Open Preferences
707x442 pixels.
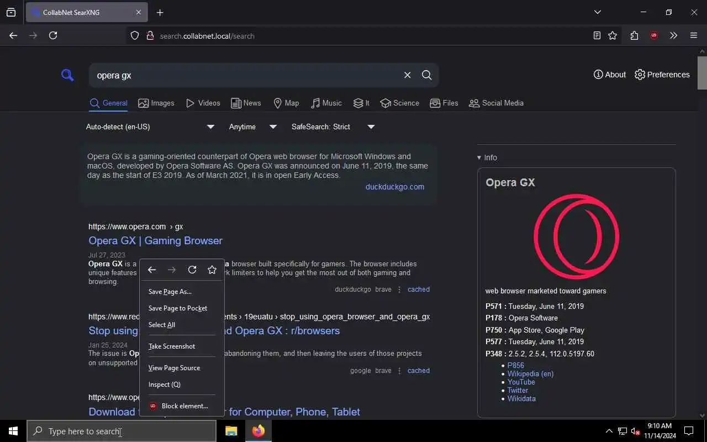point(662,75)
